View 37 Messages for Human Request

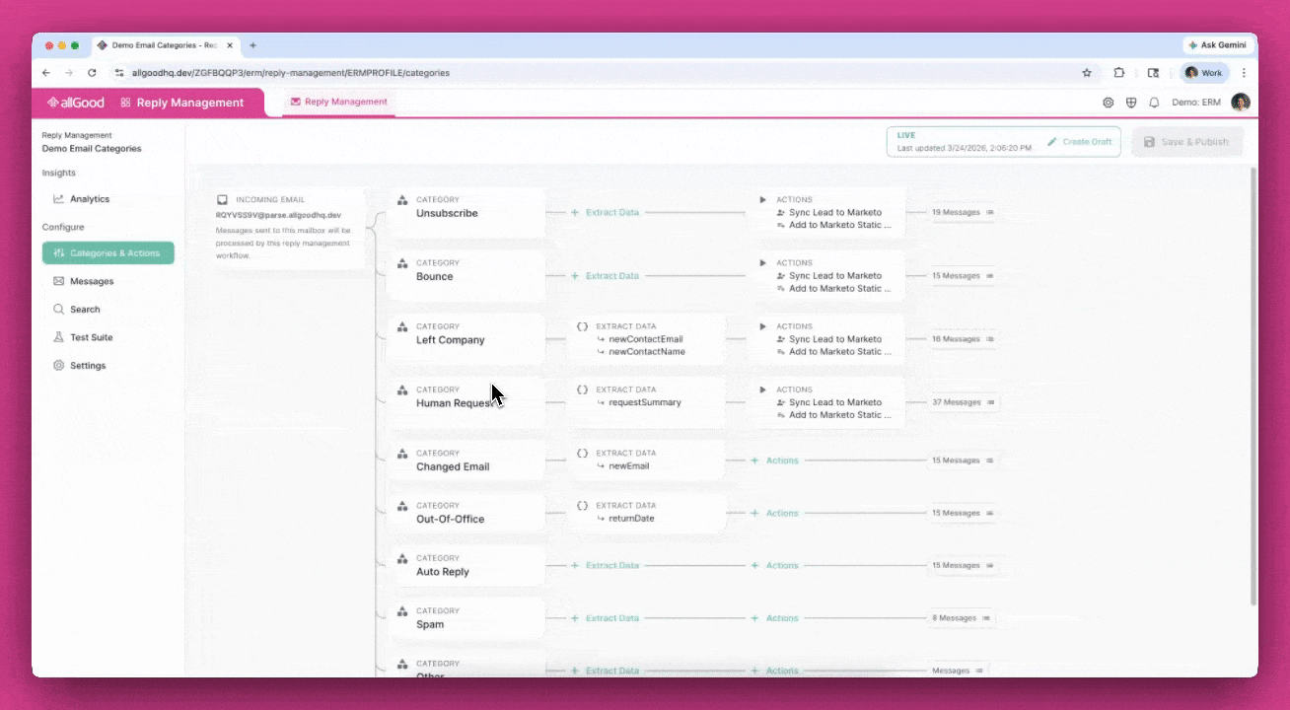click(x=964, y=402)
